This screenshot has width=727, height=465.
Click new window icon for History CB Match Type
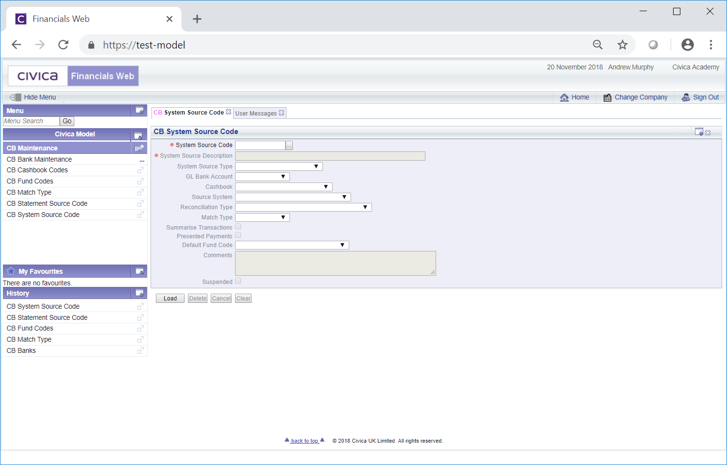tap(140, 340)
